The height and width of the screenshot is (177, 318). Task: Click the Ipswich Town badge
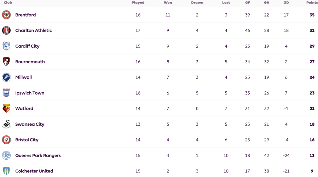(6, 93)
